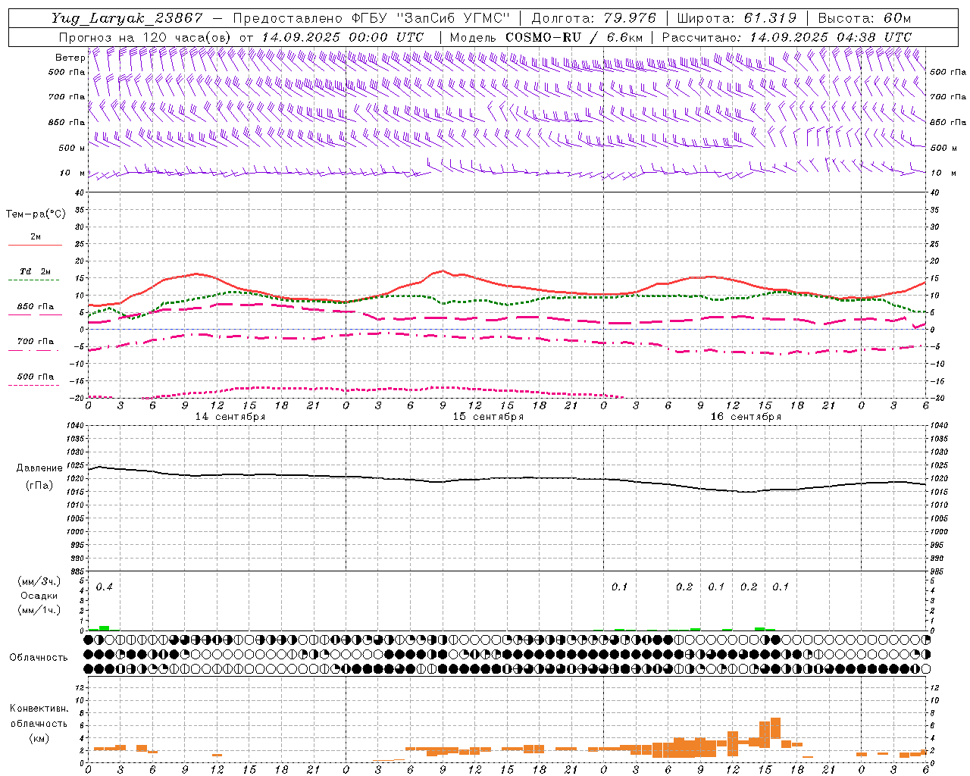The height and width of the screenshot is (776, 970).
Task: Click the 15 сентября date label
Action: click(488, 417)
